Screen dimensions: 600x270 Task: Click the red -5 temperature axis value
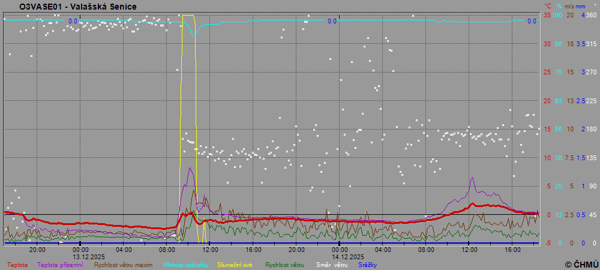[x=547, y=243]
